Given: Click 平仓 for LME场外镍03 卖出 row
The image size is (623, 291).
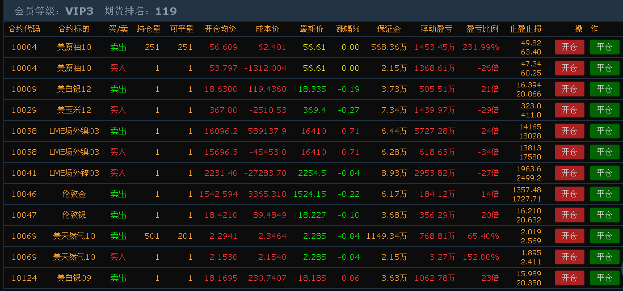Looking at the screenshot, I should 604,131.
